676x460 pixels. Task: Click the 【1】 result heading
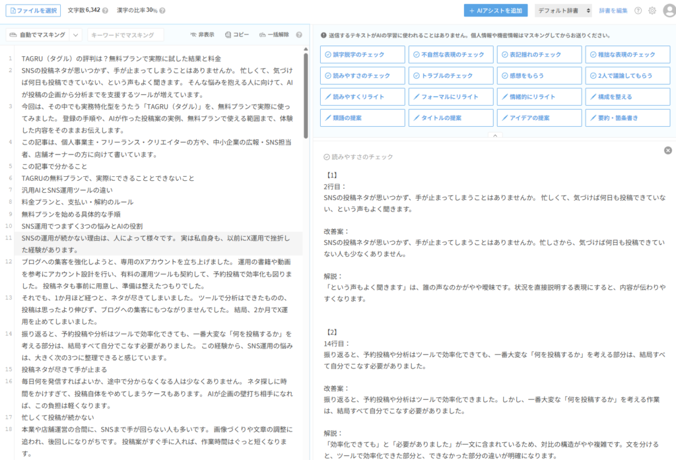coord(332,175)
